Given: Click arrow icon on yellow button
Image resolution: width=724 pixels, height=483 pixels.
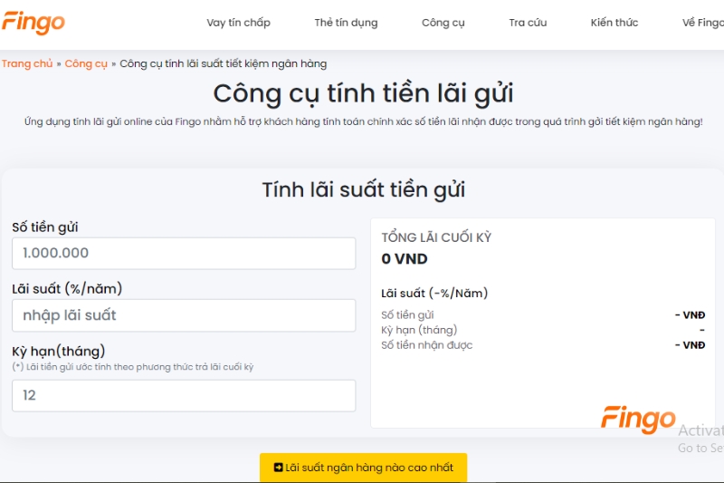Looking at the screenshot, I should 279,468.
